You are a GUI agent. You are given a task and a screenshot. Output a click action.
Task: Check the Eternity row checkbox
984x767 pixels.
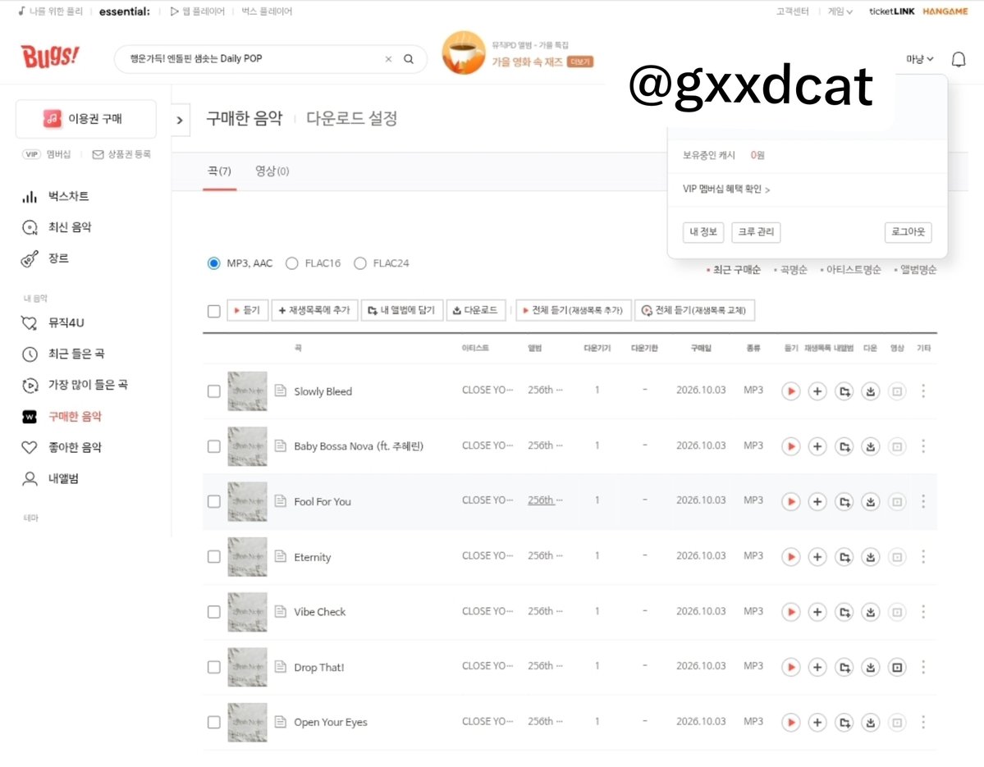click(x=214, y=557)
